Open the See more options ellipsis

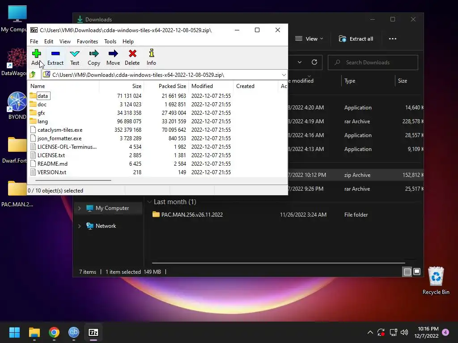pos(393,39)
